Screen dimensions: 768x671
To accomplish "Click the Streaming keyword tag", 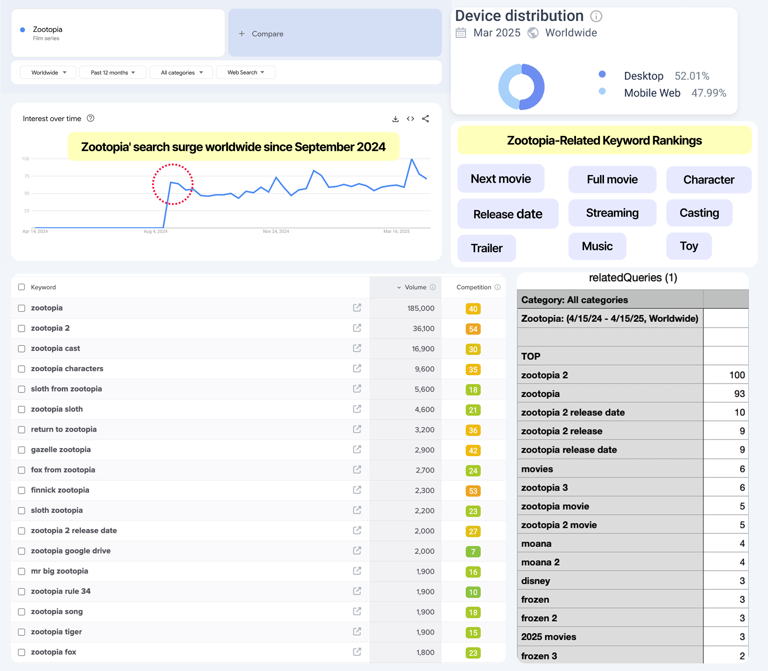I will [612, 213].
